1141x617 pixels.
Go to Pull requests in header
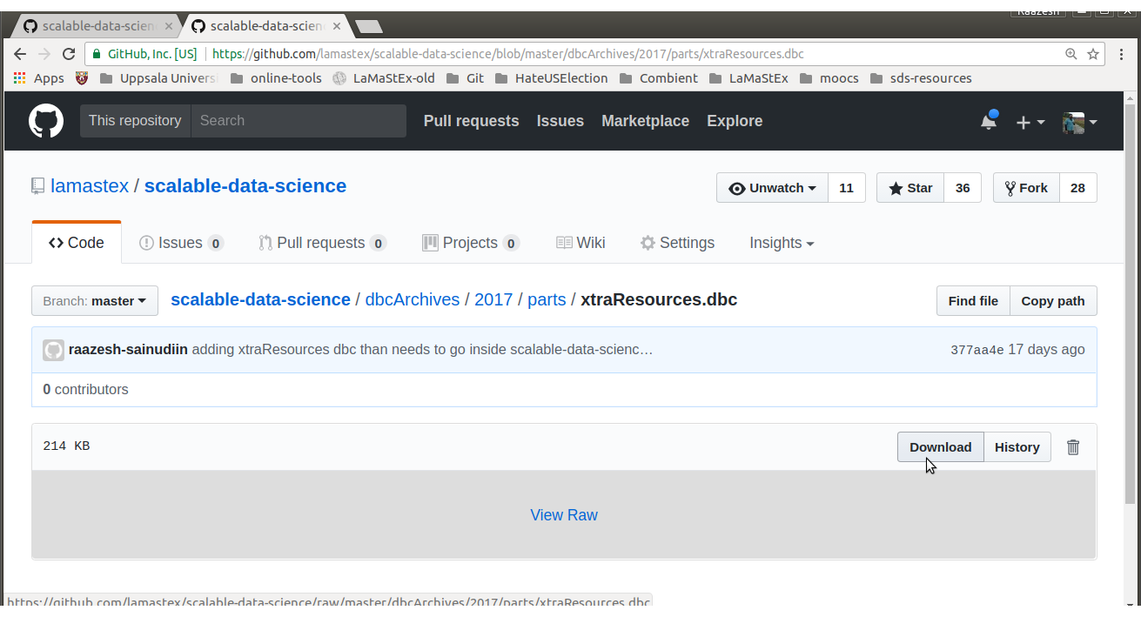pyautogui.click(x=471, y=121)
